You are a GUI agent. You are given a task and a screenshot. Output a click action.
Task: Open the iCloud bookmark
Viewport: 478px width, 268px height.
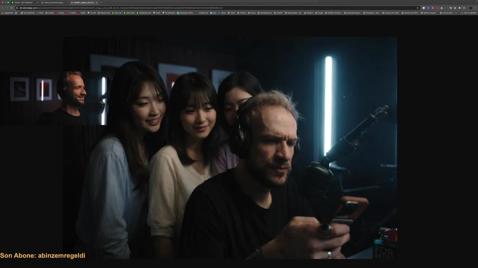[x=222, y=13]
